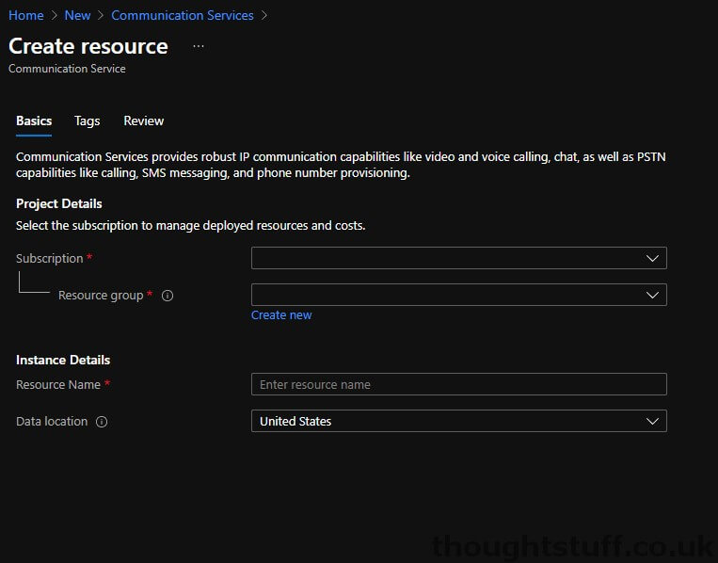This screenshot has width=718, height=563.
Task: Open the Review tab
Action: pos(143,121)
